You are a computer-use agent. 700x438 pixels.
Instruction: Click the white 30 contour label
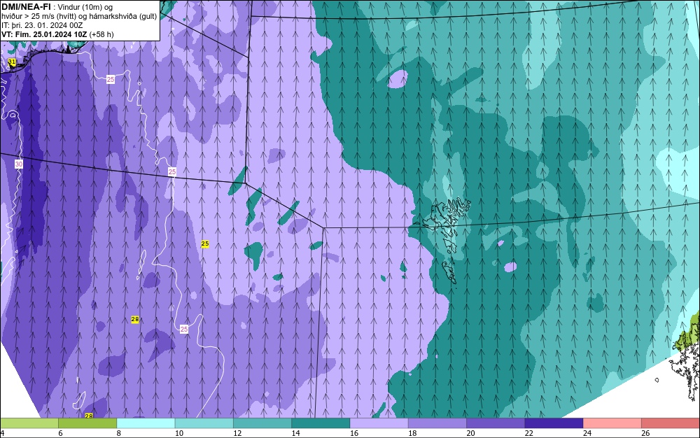pos(18,164)
